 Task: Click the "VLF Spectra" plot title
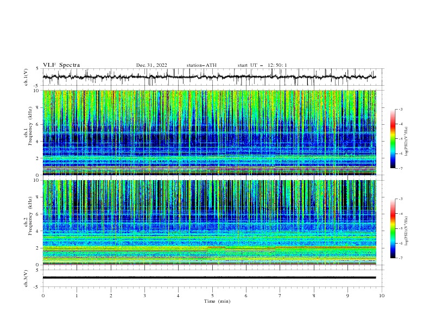pos(61,65)
